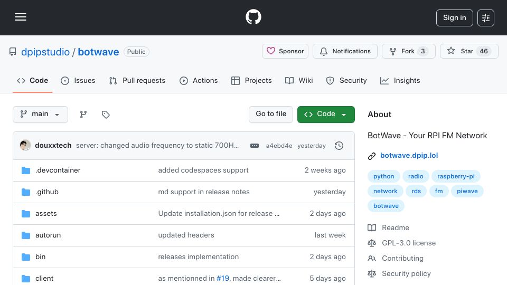Select the fm topic tag
The height and width of the screenshot is (285, 507).
pyautogui.click(x=439, y=191)
